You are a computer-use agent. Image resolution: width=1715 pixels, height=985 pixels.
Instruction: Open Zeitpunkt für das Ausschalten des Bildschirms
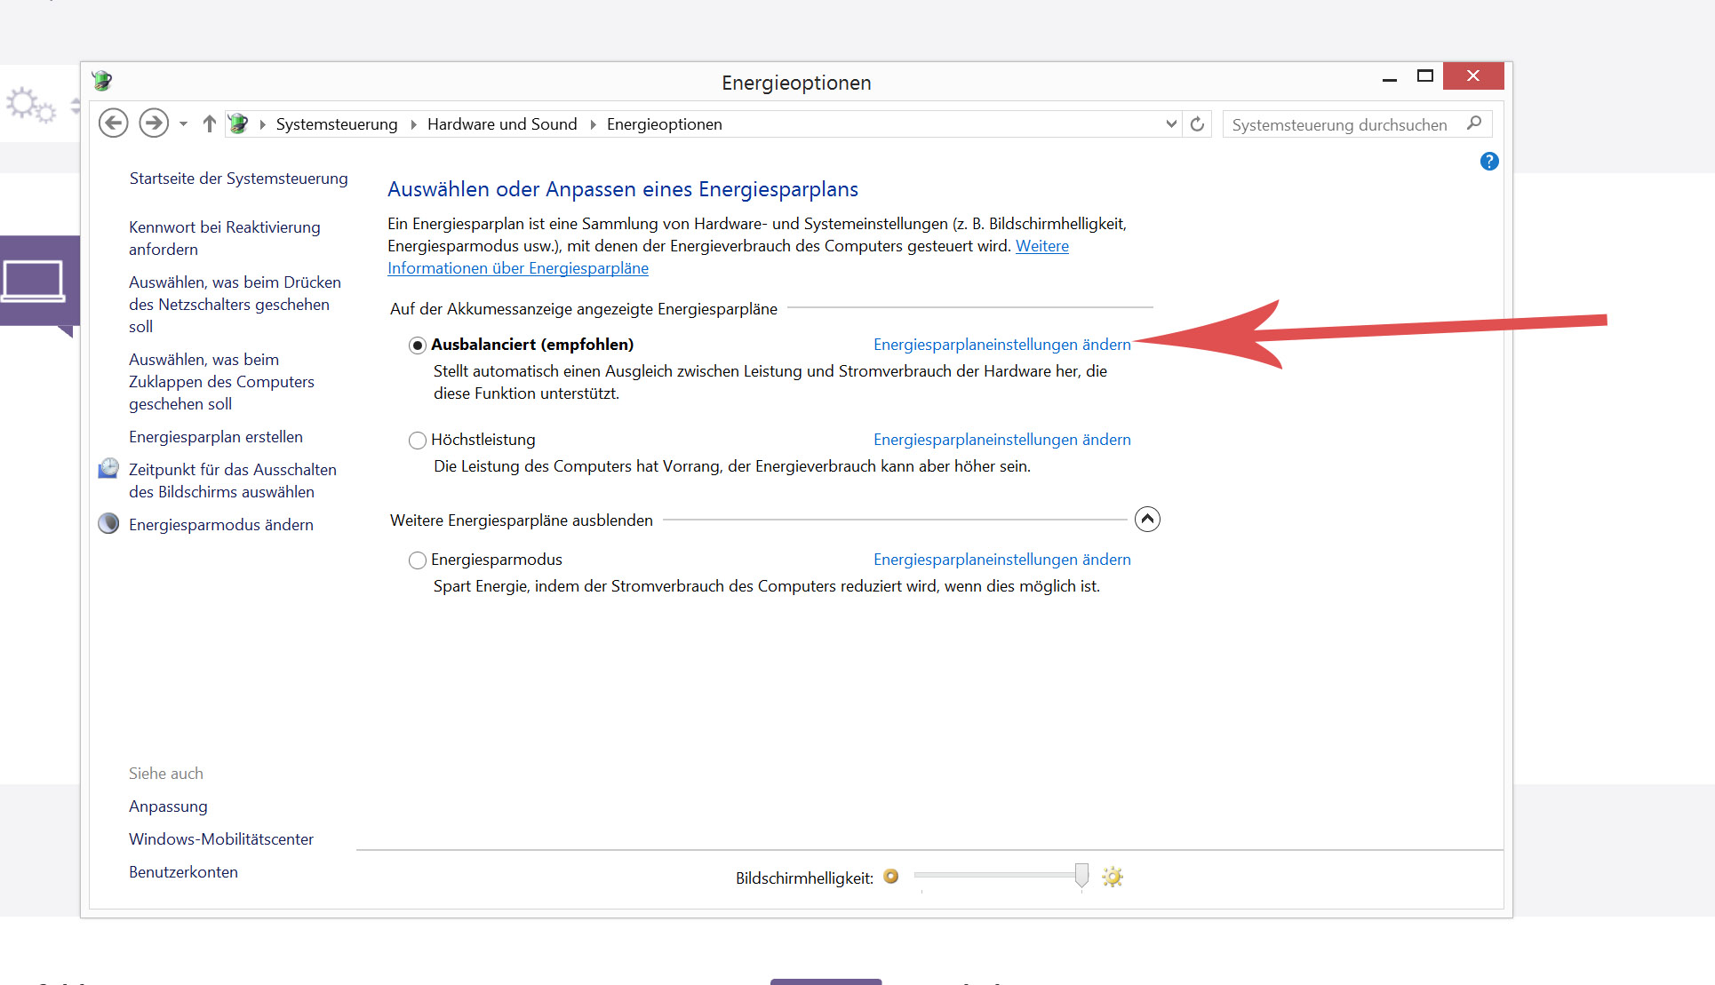click(x=233, y=481)
